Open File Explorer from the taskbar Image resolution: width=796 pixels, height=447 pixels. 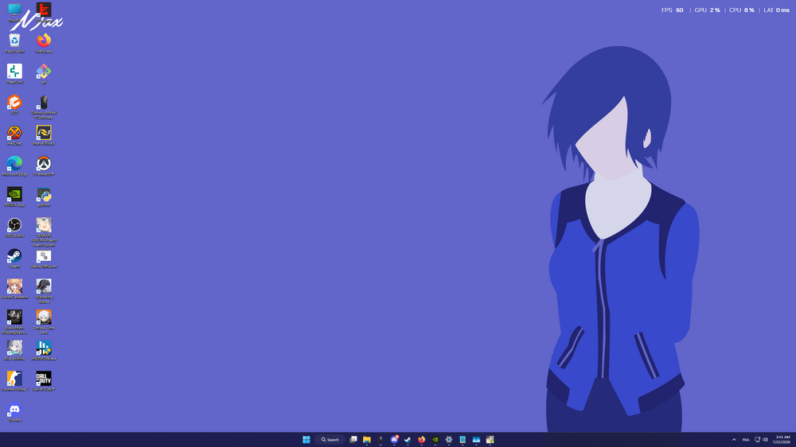point(366,439)
